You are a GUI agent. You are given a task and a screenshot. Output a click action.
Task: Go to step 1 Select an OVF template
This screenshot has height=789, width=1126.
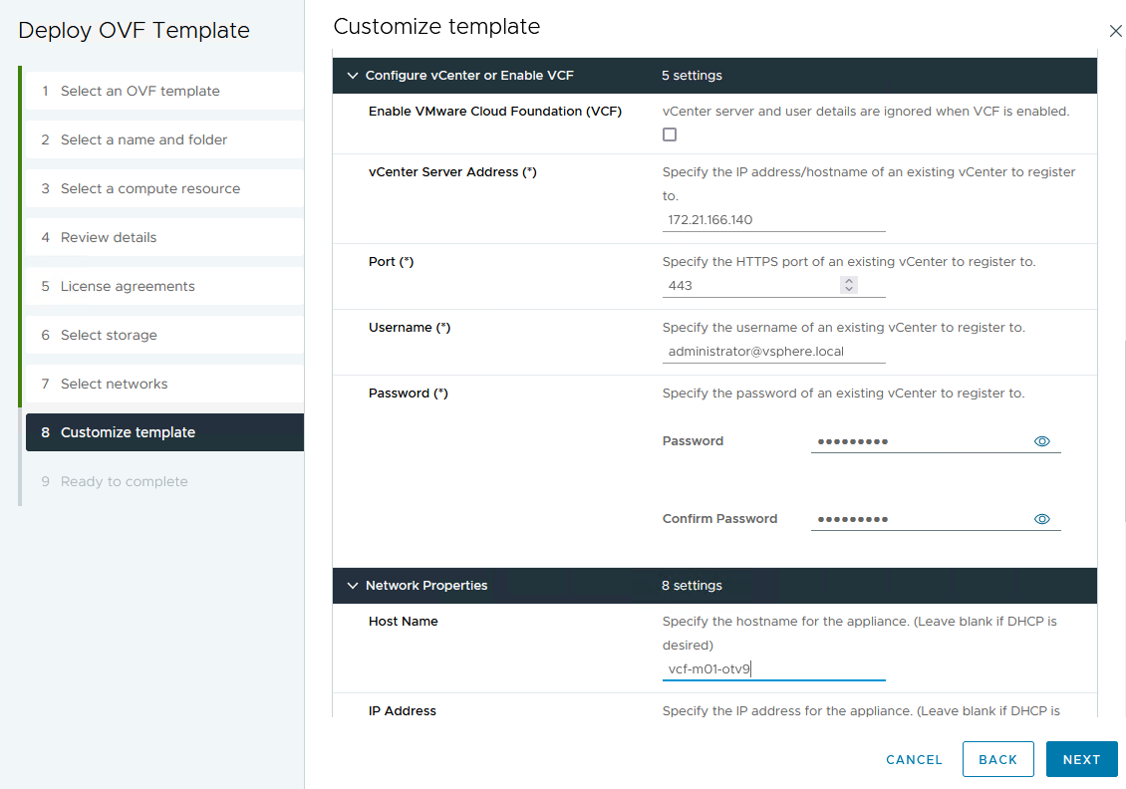point(140,91)
